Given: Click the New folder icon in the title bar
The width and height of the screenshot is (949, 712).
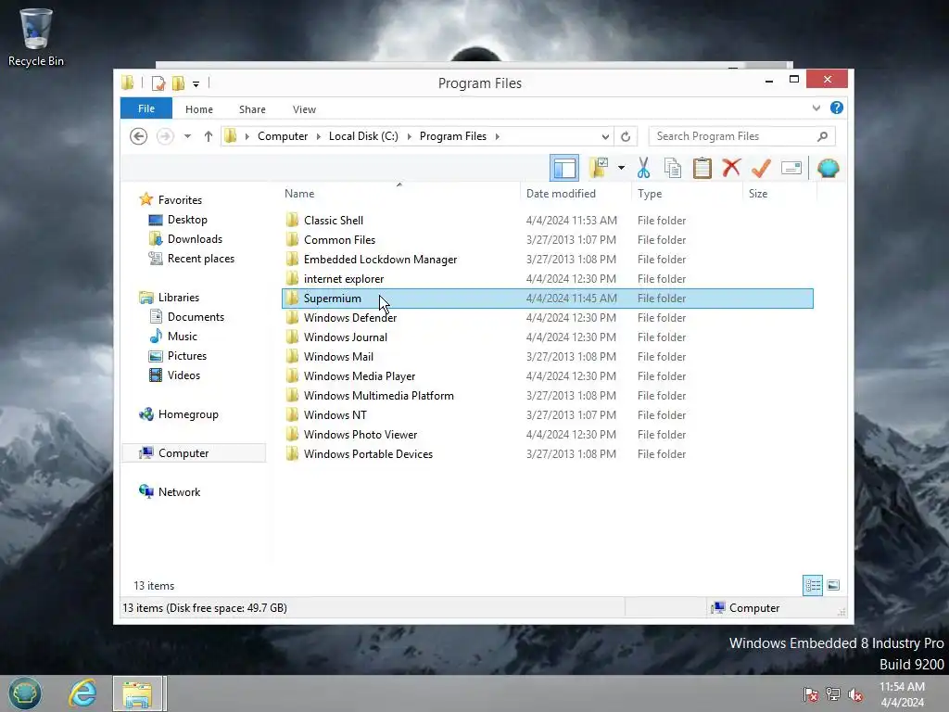Looking at the screenshot, I should point(178,83).
